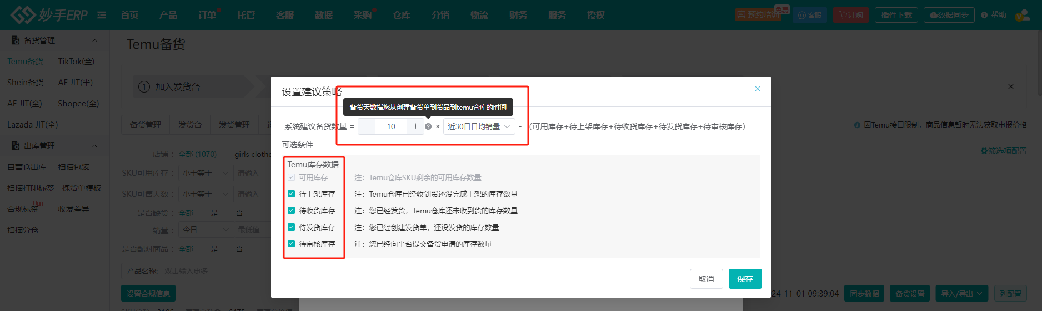Click the plus stepper for stocking days
This screenshot has height=311, width=1042.
(415, 126)
